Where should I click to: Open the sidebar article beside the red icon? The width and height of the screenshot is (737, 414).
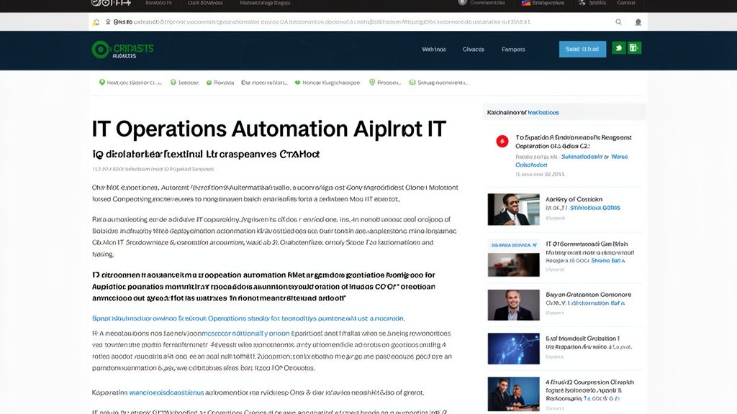[574, 142]
